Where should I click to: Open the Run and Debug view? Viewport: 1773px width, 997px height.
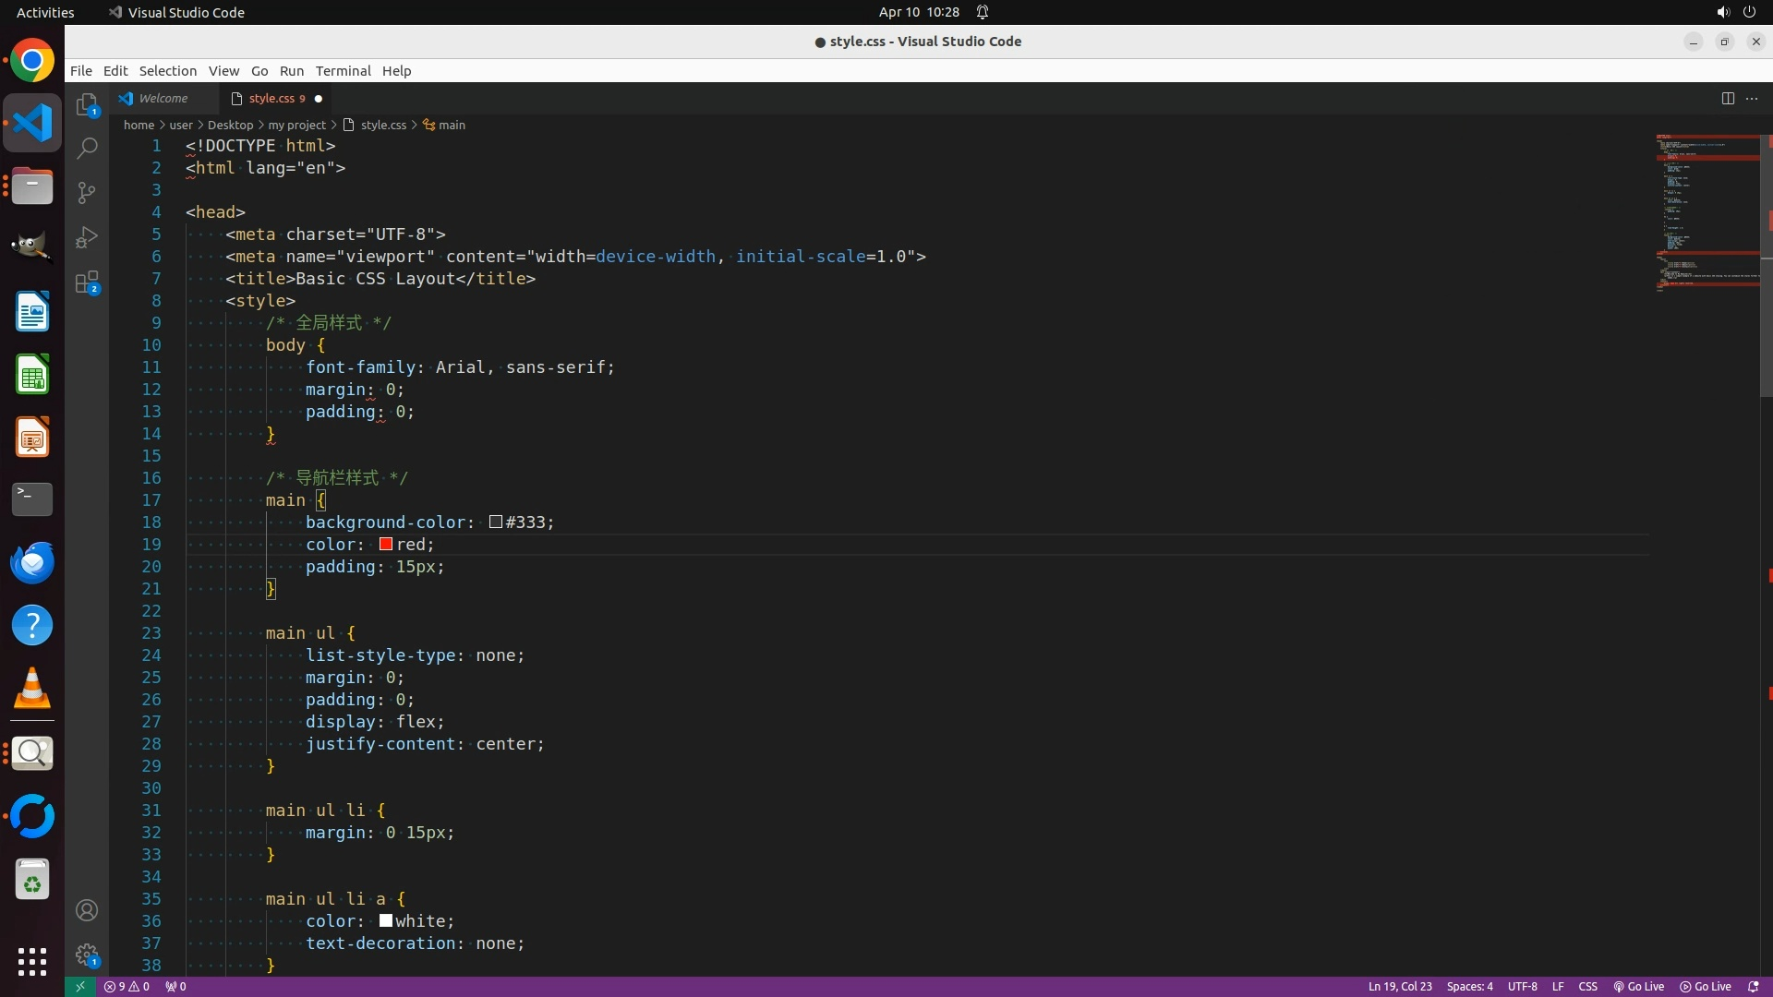tap(87, 237)
